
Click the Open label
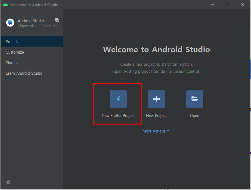[194, 116]
